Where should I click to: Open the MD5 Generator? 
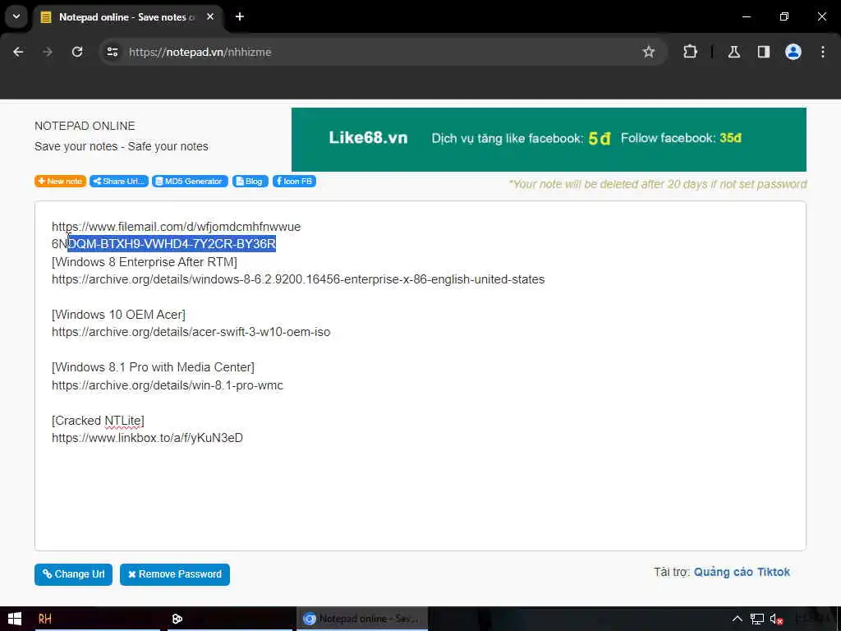(190, 182)
